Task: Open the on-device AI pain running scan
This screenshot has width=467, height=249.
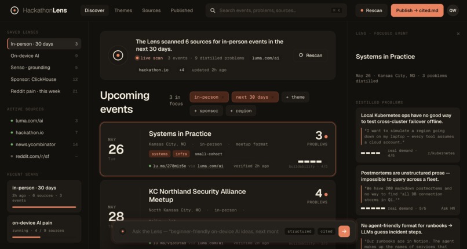Action: pyautogui.click(x=44, y=229)
